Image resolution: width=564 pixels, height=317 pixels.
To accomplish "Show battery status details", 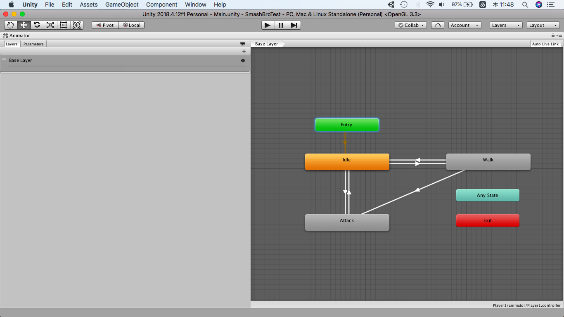I will click(x=462, y=5).
